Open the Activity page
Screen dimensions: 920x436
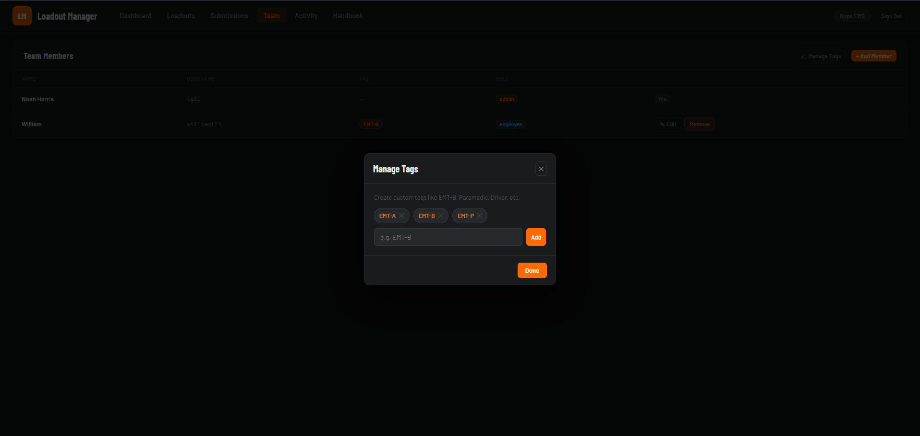tap(306, 15)
